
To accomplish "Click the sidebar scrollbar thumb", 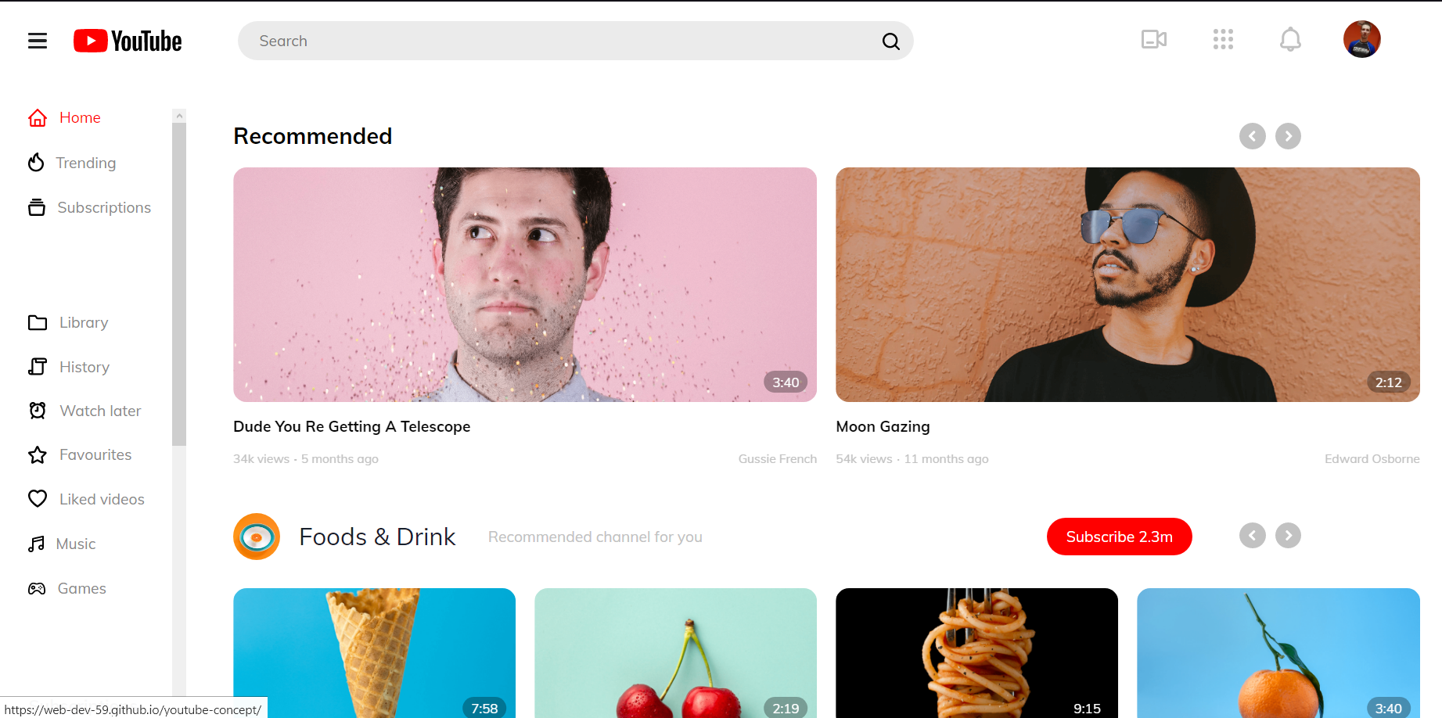I will click(x=179, y=284).
